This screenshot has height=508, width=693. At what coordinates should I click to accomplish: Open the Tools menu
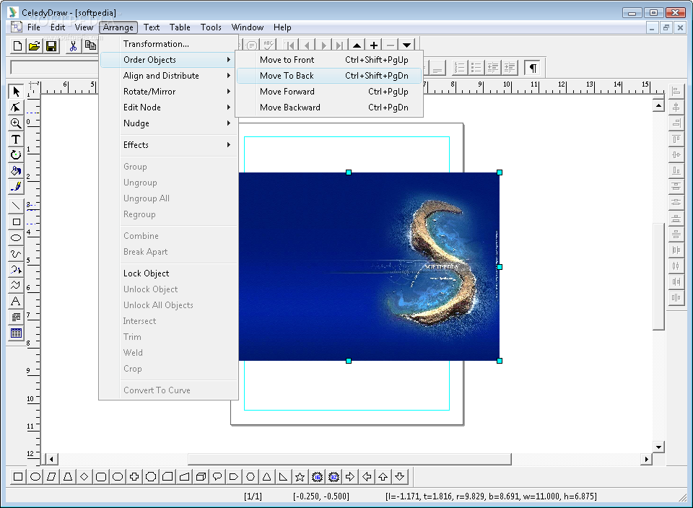[x=211, y=27]
